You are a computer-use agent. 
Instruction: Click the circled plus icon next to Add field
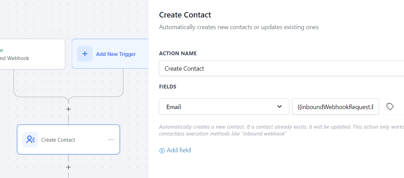(162, 151)
